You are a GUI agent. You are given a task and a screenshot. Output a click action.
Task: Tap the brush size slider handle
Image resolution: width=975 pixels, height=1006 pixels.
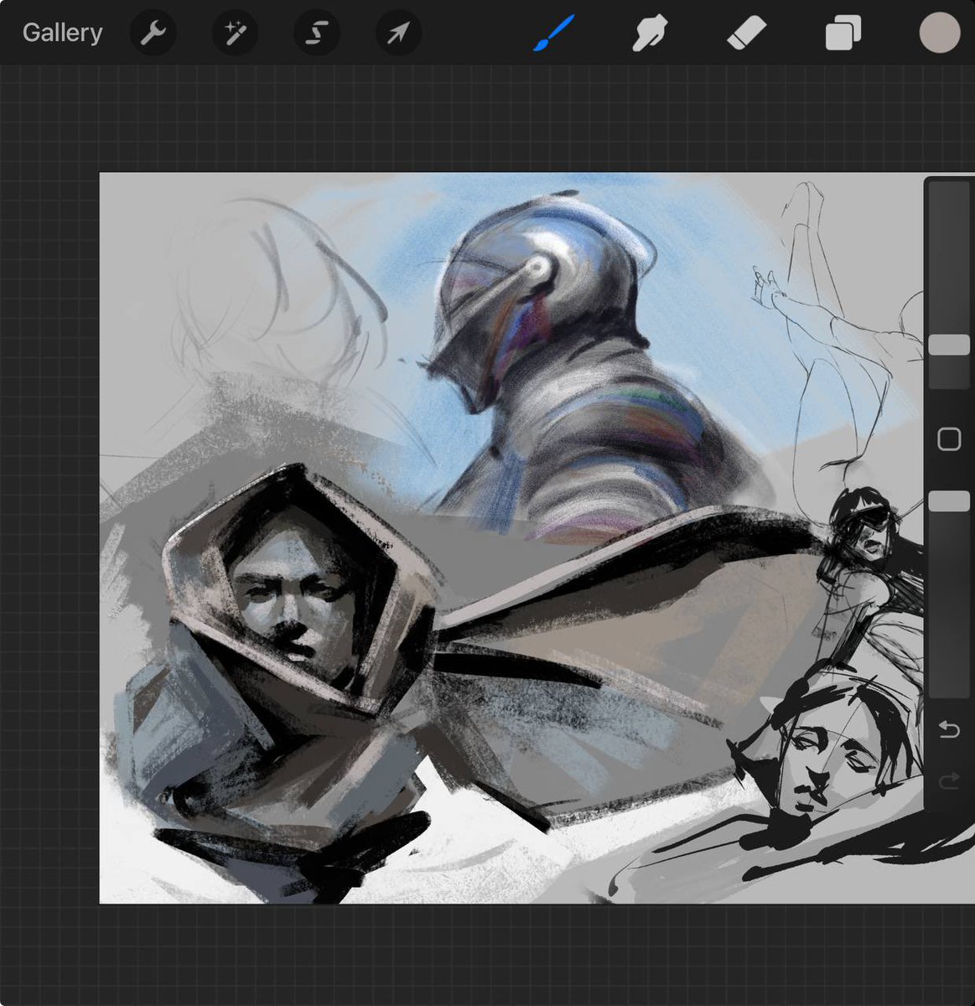pyautogui.click(x=950, y=341)
